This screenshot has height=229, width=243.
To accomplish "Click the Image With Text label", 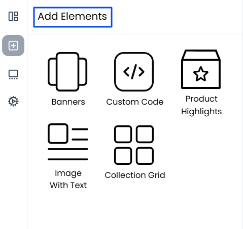I will (68, 179).
